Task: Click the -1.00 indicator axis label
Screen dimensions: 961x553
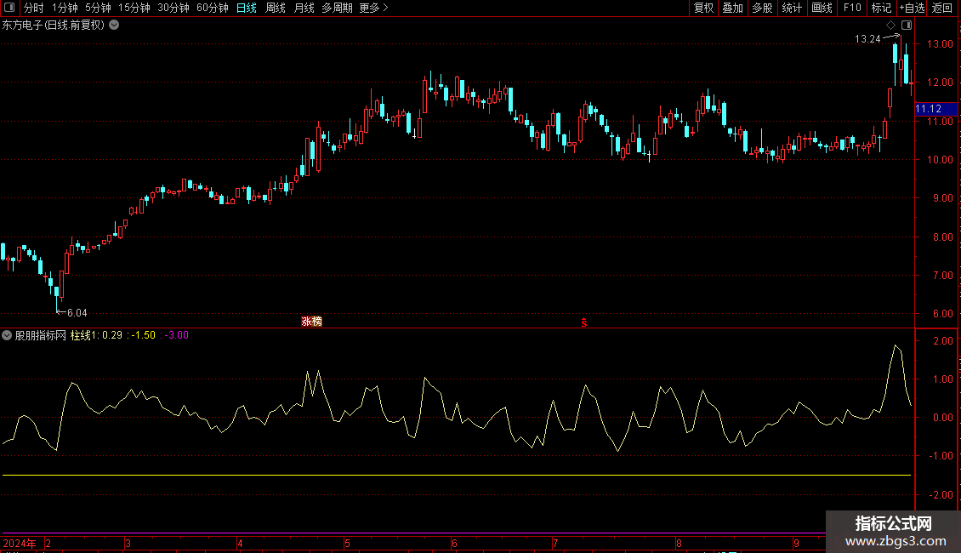Action: pos(941,456)
